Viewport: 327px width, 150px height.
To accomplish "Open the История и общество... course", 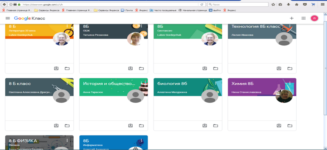I will click(x=109, y=84).
